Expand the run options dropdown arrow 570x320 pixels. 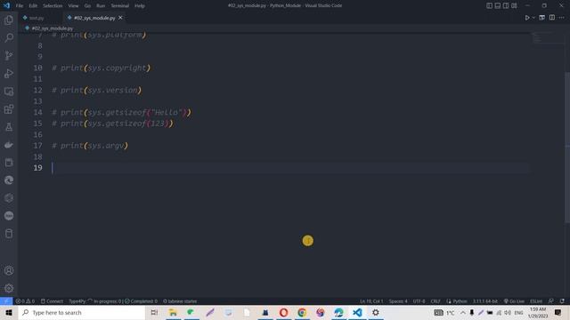click(x=533, y=18)
